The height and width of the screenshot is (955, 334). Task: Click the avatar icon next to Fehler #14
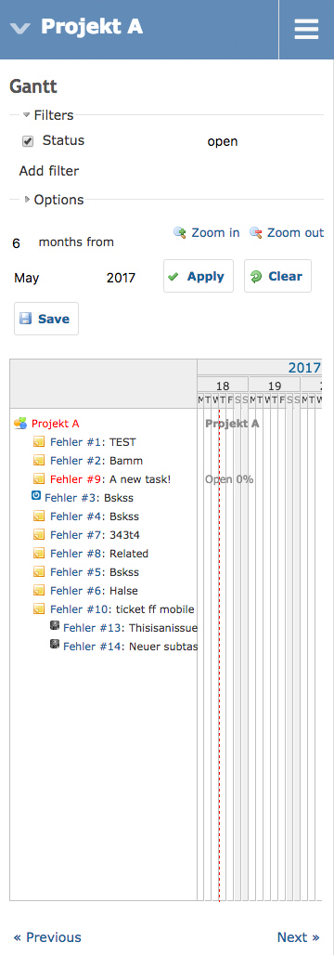tap(55, 644)
